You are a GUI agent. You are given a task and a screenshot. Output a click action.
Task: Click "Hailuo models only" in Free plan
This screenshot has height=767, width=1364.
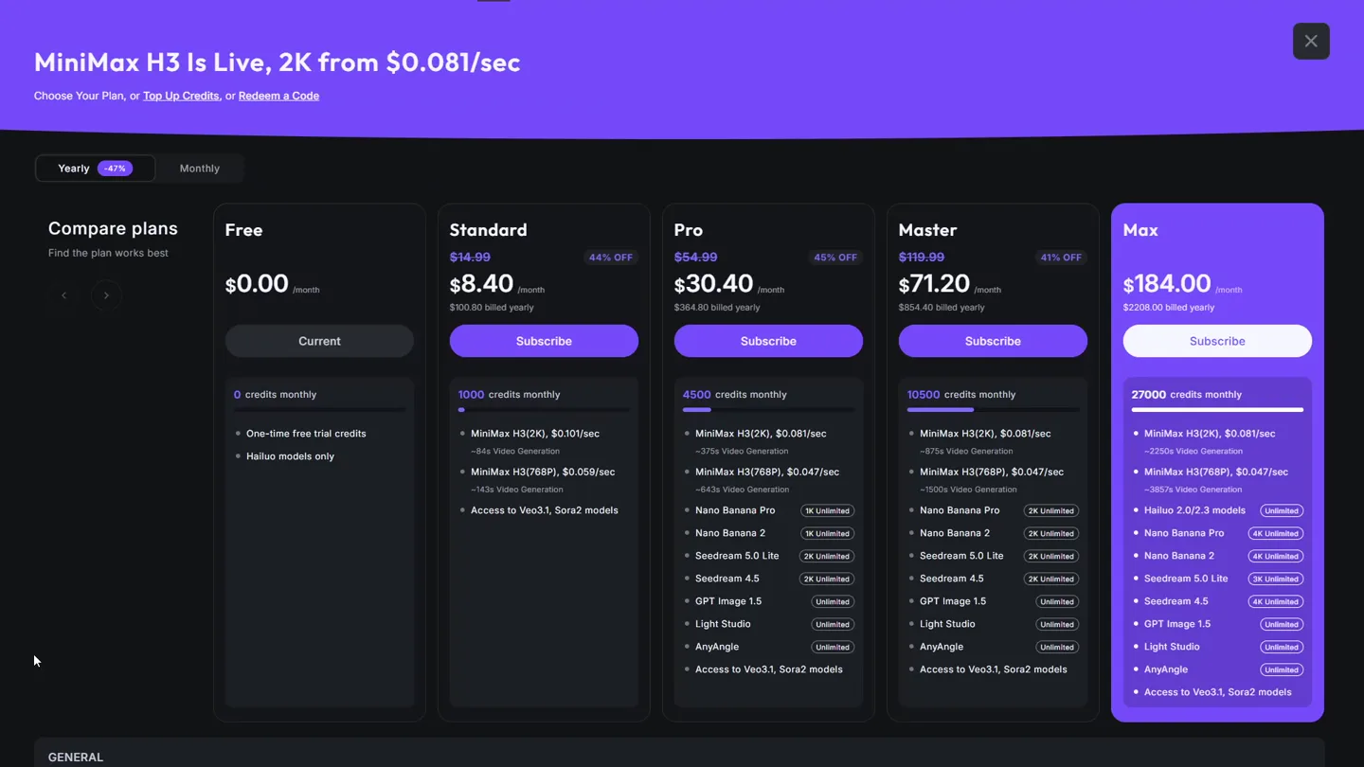290,456
